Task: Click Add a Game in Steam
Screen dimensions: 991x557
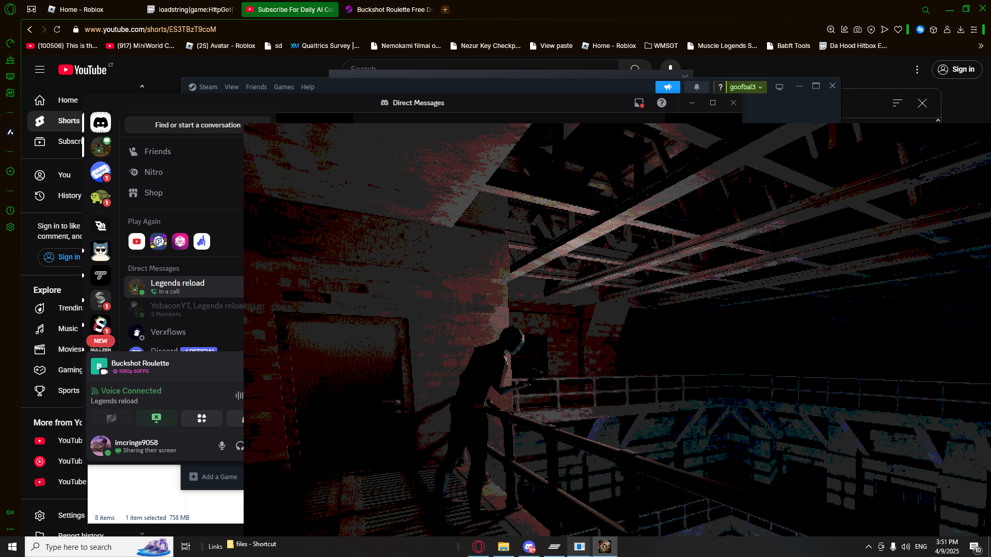Action: tap(214, 477)
